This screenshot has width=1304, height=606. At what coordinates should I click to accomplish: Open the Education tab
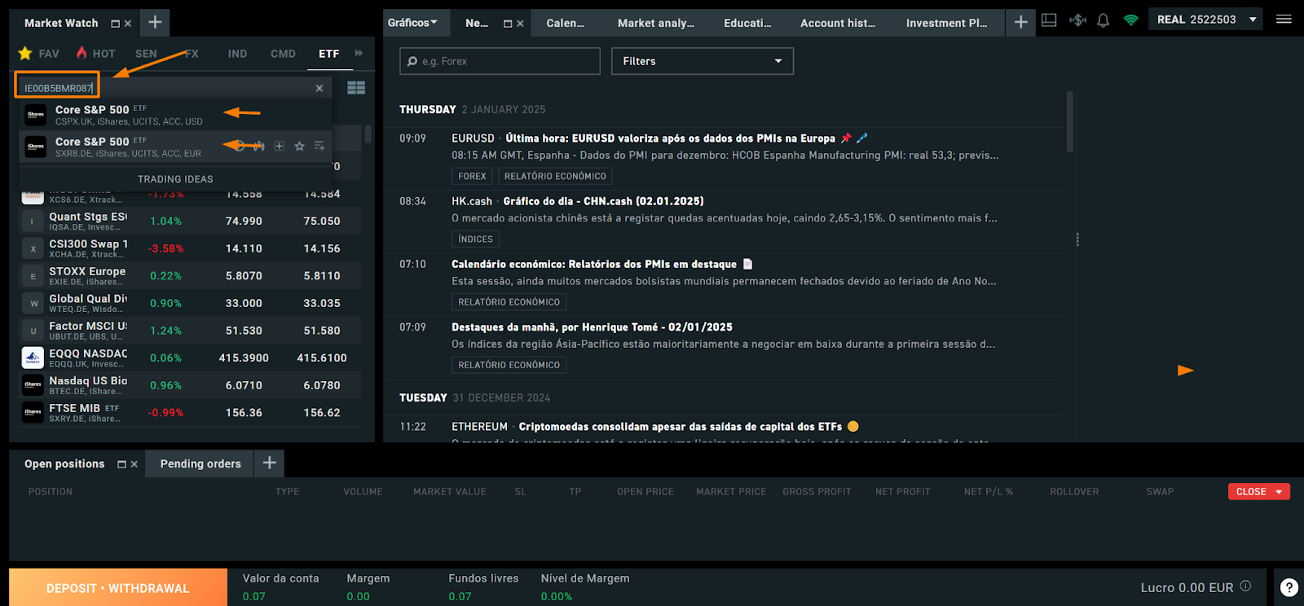coord(747,23)
